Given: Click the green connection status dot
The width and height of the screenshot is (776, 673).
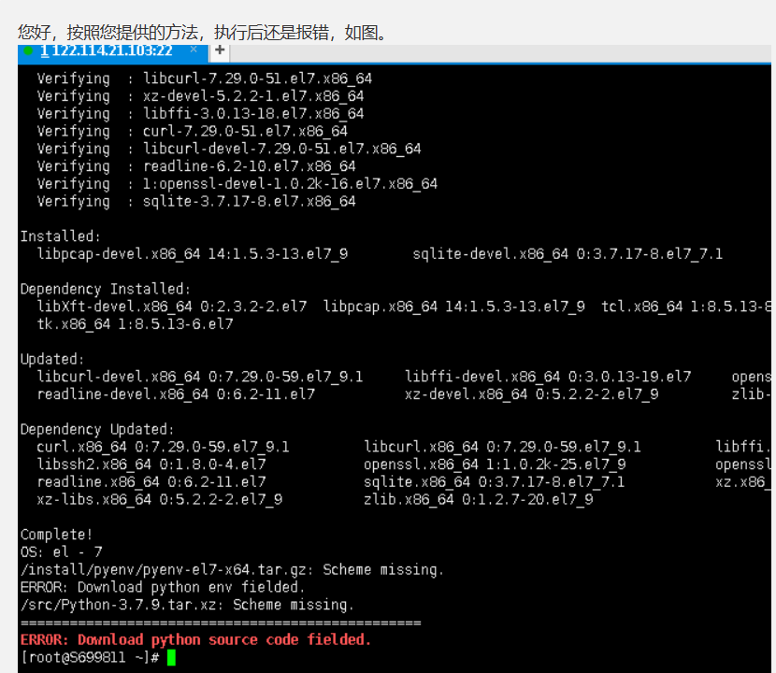Looking at the screenshot, I should click(29, 50).
